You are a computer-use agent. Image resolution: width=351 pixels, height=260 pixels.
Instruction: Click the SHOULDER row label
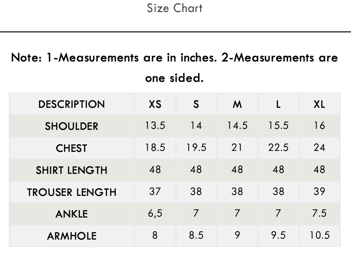[72, 126]
